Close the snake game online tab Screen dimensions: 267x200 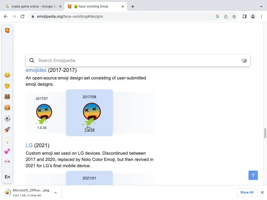coord(60,7)
